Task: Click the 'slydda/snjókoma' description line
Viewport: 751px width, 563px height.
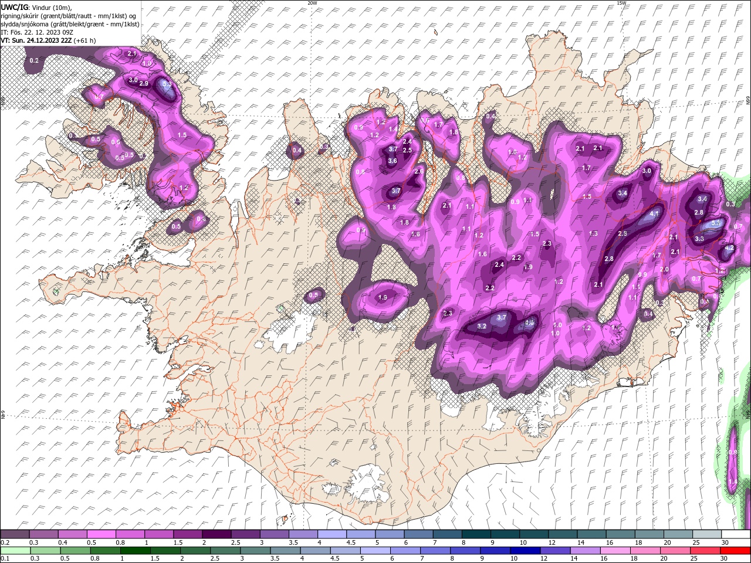Action: click(x=70, y=24)
